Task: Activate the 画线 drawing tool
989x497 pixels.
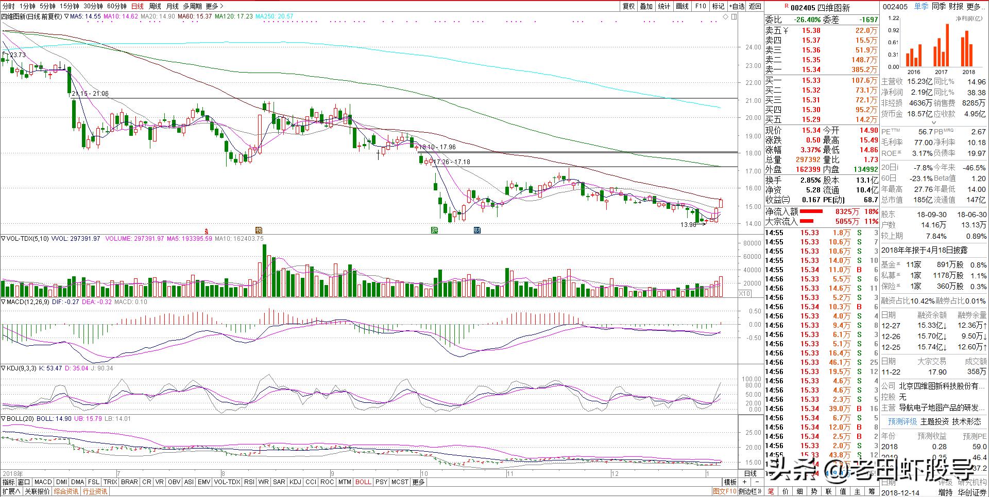Action: tap(683, 6)
